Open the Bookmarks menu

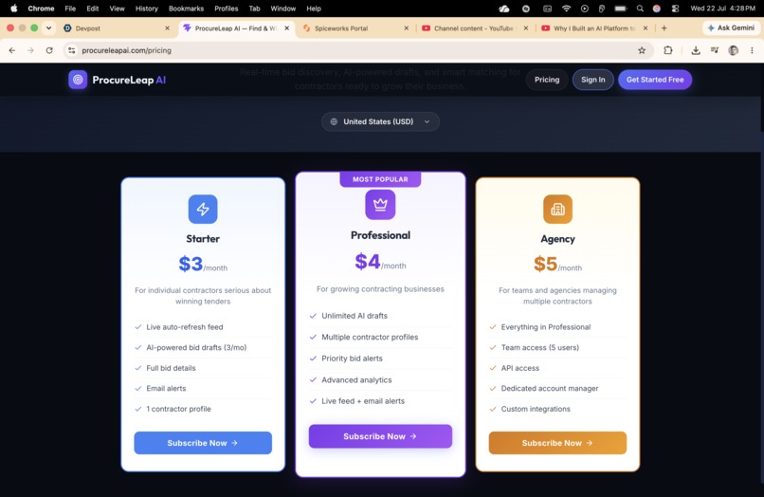pyautogui.click(x=186, y=9)
